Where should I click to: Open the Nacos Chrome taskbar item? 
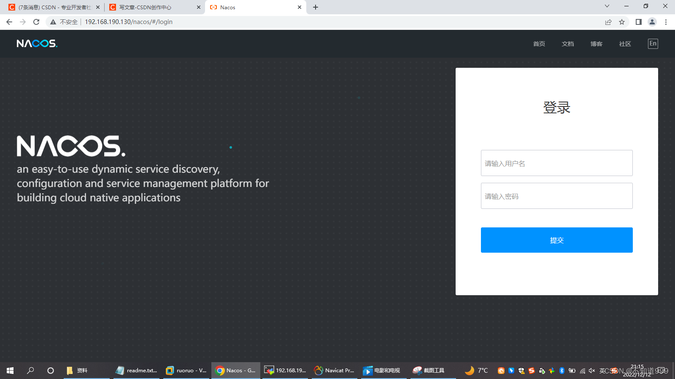click(235, 371)
